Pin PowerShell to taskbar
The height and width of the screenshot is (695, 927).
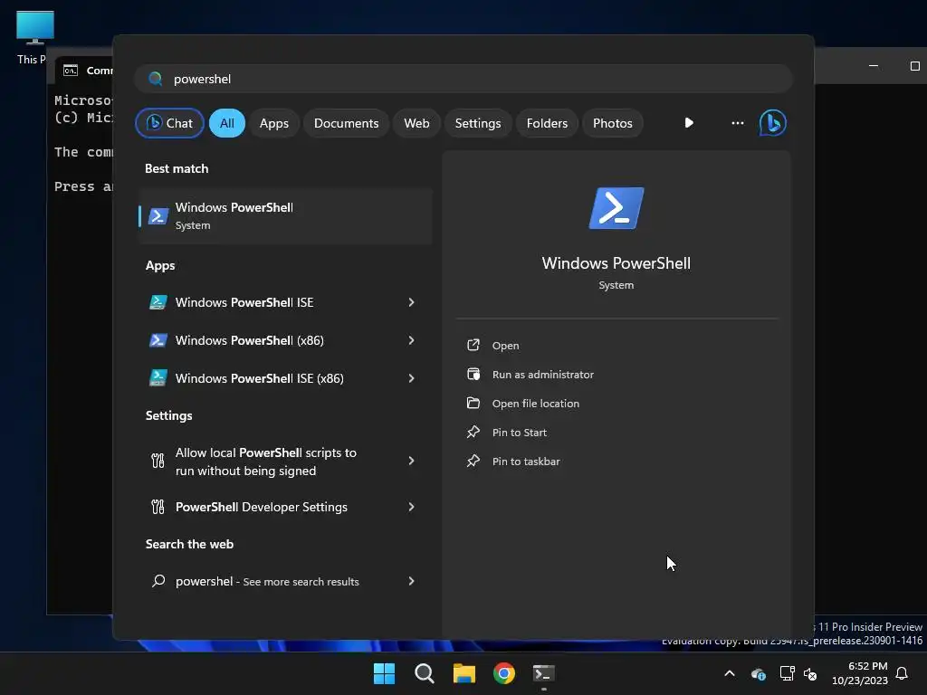[x=526, y=462]
